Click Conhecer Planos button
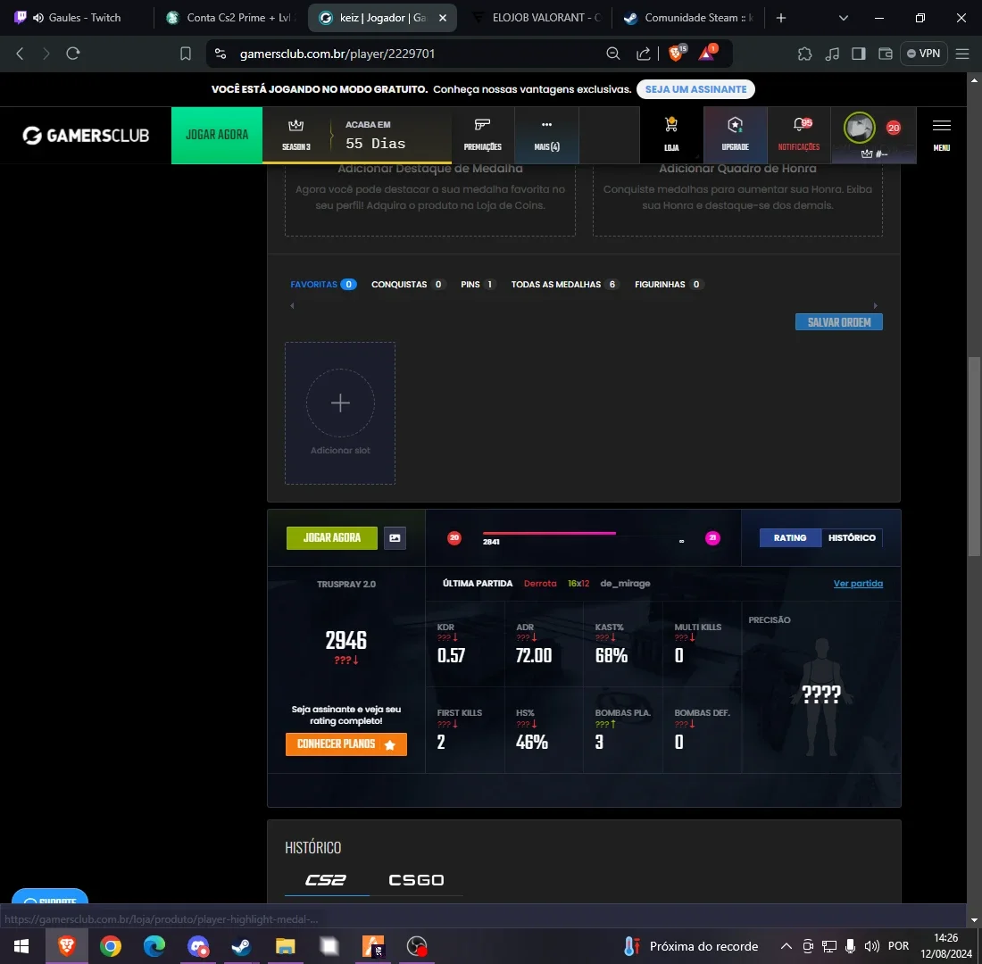Image resolution: width=982 pixels, height=964 pixels. pyautogui.click(x=346, y=744)
